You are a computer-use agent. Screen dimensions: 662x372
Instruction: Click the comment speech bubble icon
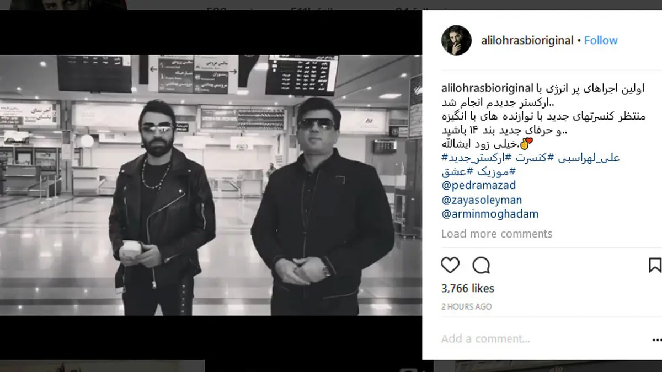click(481, 265)
